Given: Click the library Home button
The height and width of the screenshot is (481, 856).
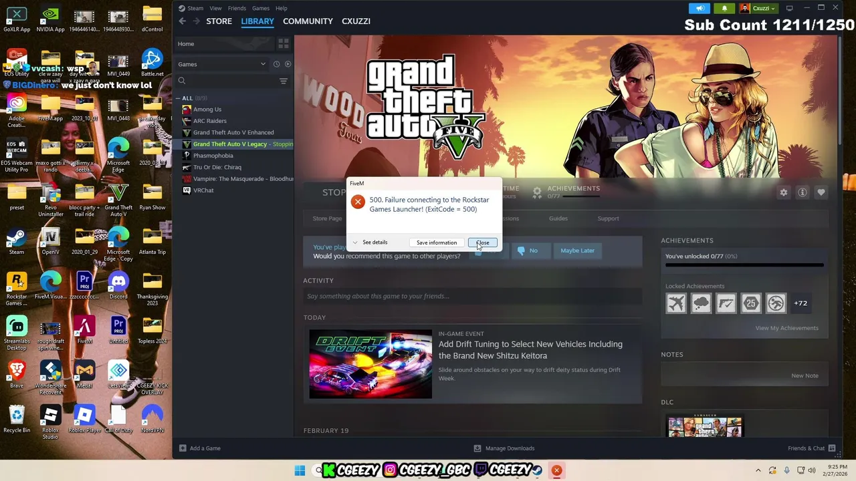Looking at the screenshot, I should pyautogui.click(x=223, y=44).
